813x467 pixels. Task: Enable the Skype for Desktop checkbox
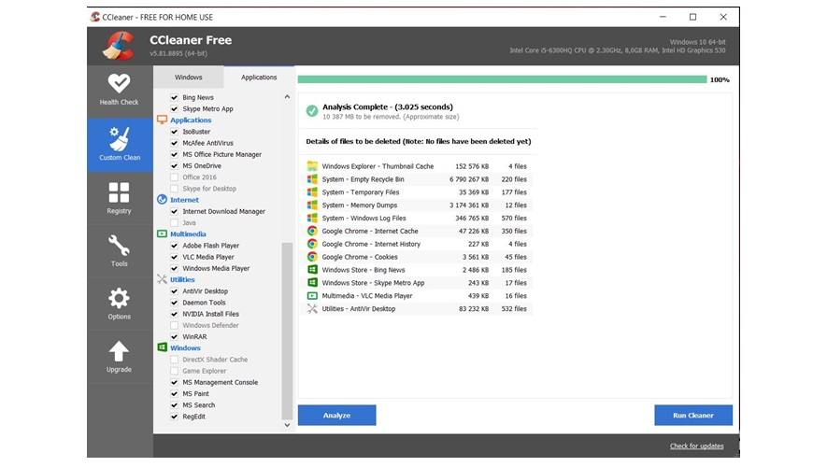click(x=174, y=189)
